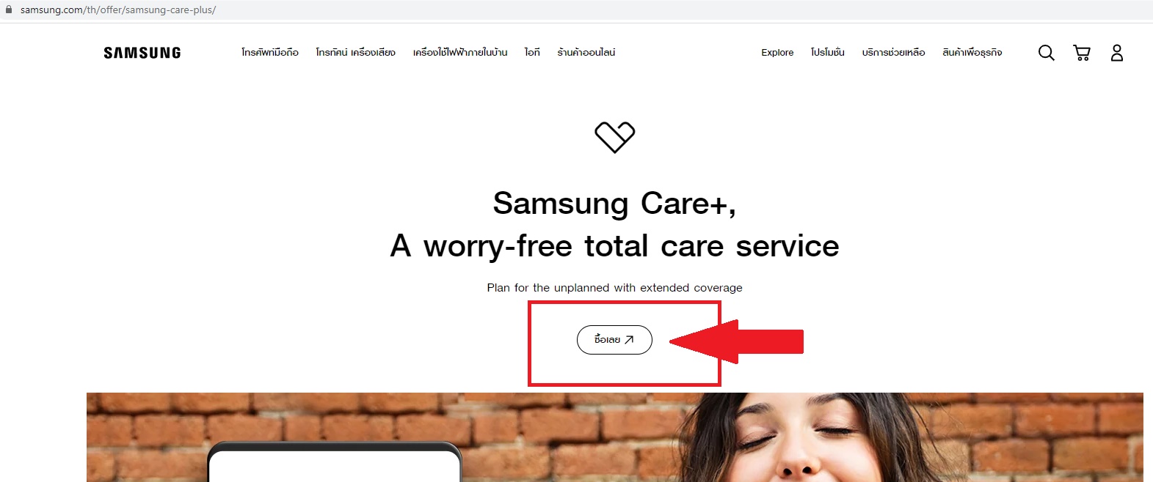Click the diagonal arrow inside ซื้อเลย button
This screenshot has height=482, width=1153.
point(629,340)
